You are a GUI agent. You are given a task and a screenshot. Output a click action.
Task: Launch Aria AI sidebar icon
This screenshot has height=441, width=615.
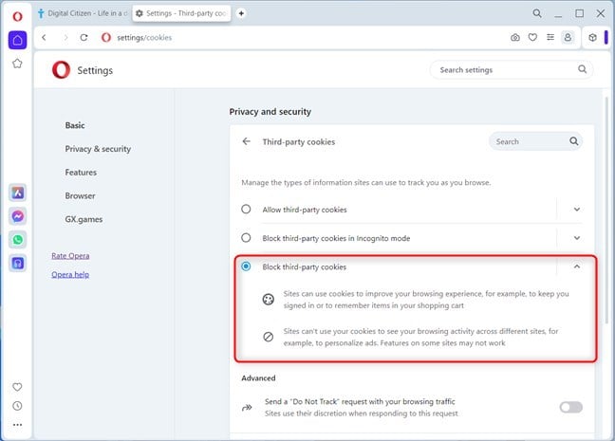[18, 193]
